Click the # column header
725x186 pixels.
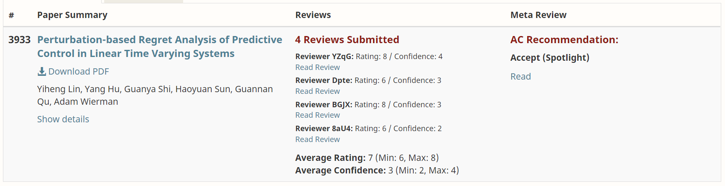11,15
